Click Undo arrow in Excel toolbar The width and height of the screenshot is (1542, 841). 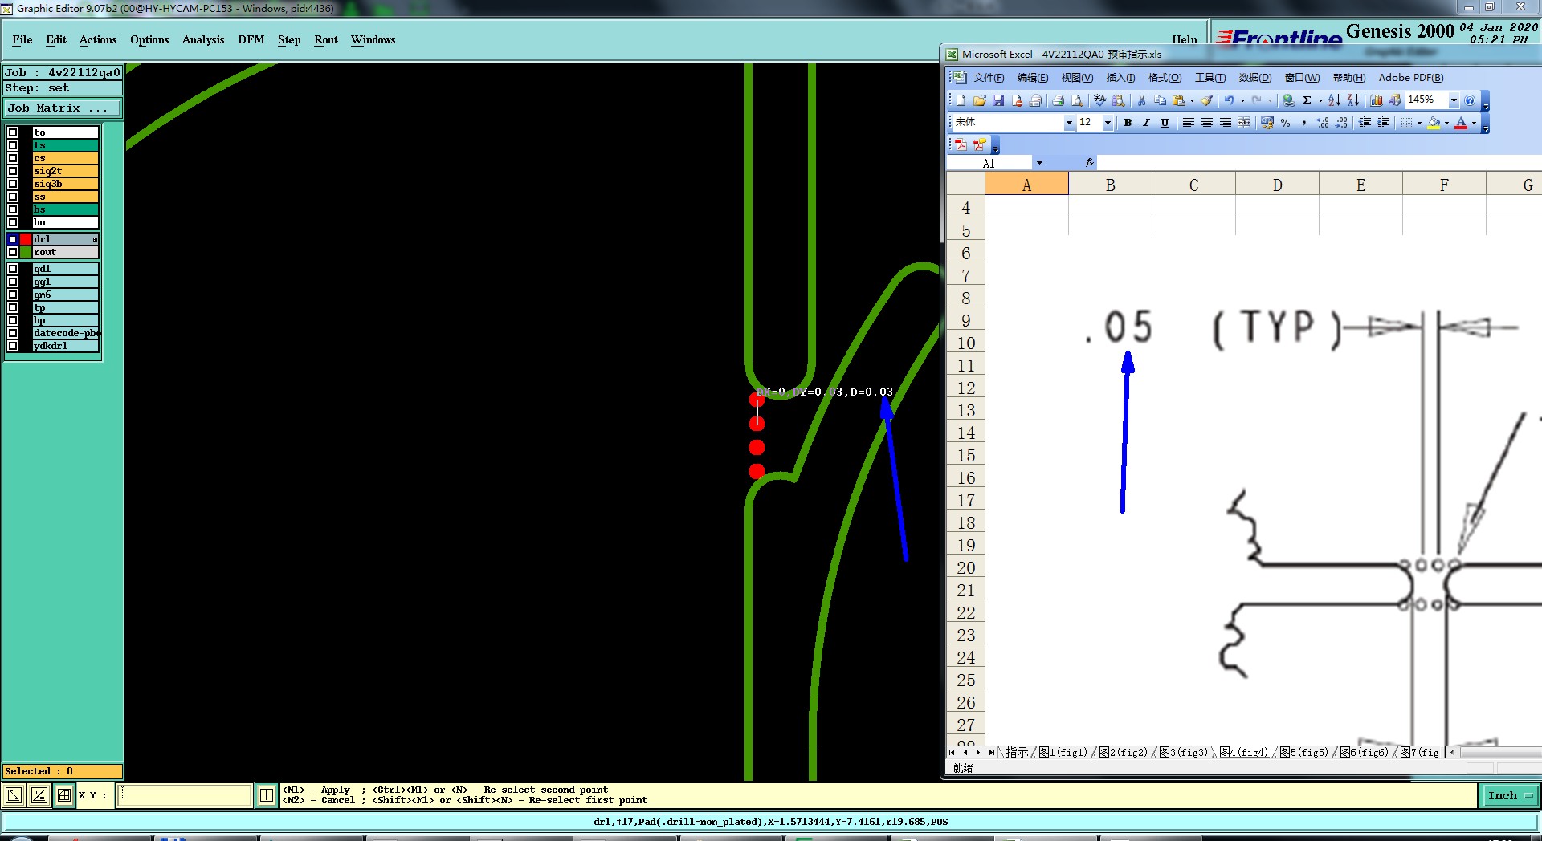point(1229,100)
